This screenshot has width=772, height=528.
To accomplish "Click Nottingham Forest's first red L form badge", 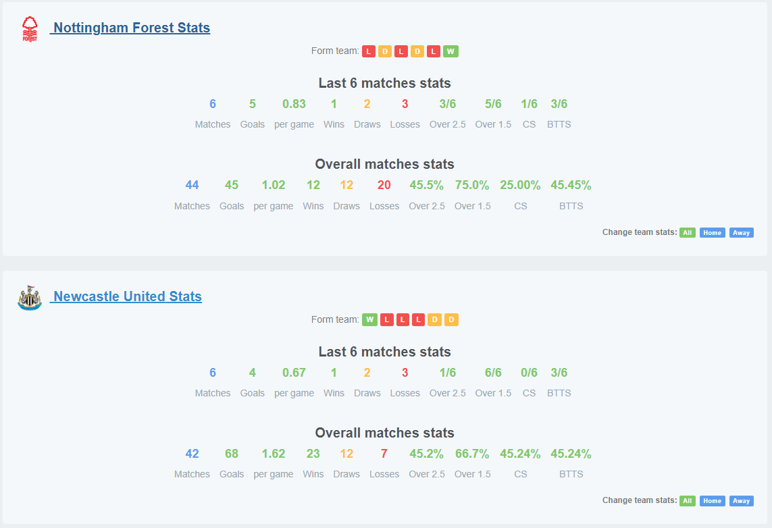I will pyautogui.click(x=369, y=51).
